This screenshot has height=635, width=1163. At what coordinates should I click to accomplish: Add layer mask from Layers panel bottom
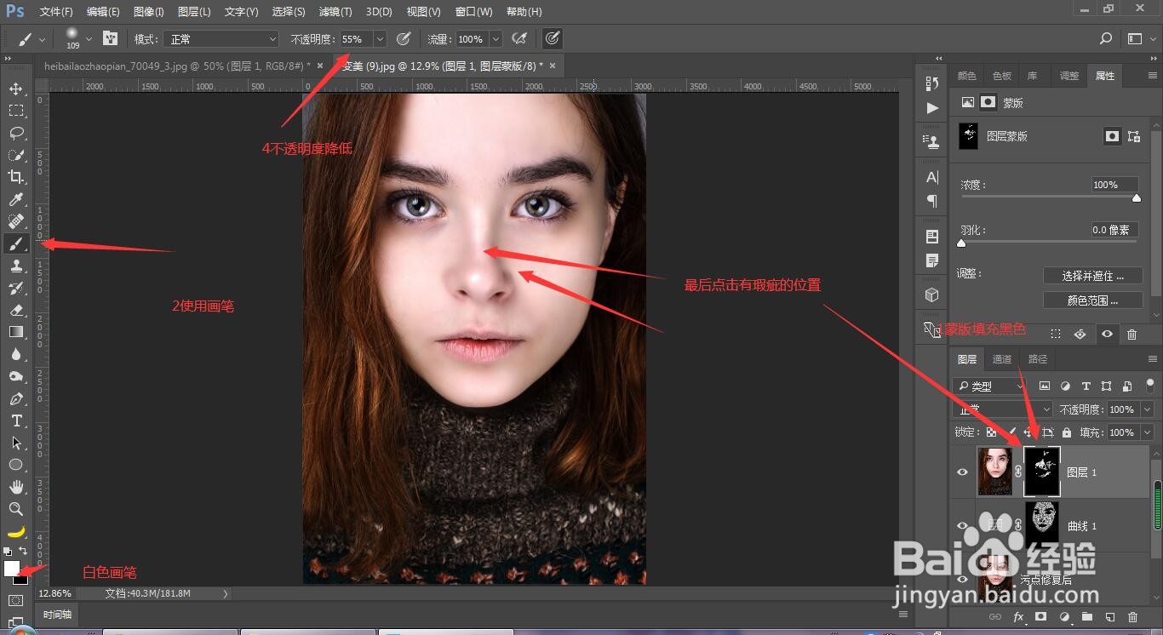[x=1040, y=617]
